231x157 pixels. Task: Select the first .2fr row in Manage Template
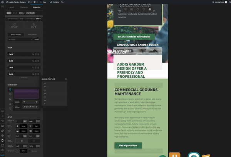click(54, 83)
